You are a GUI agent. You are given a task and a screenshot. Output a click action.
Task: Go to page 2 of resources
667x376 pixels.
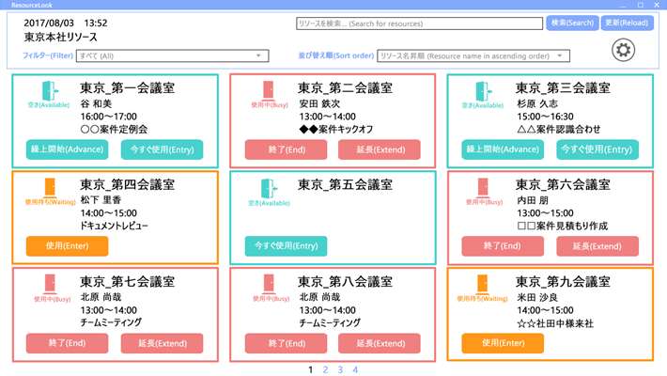[x=325, y=370]
